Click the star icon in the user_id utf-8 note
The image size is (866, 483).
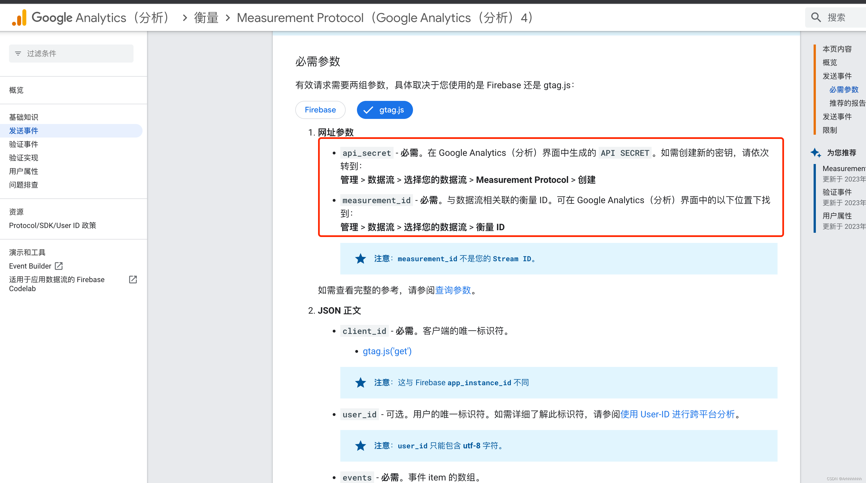[x=360, y=446]
